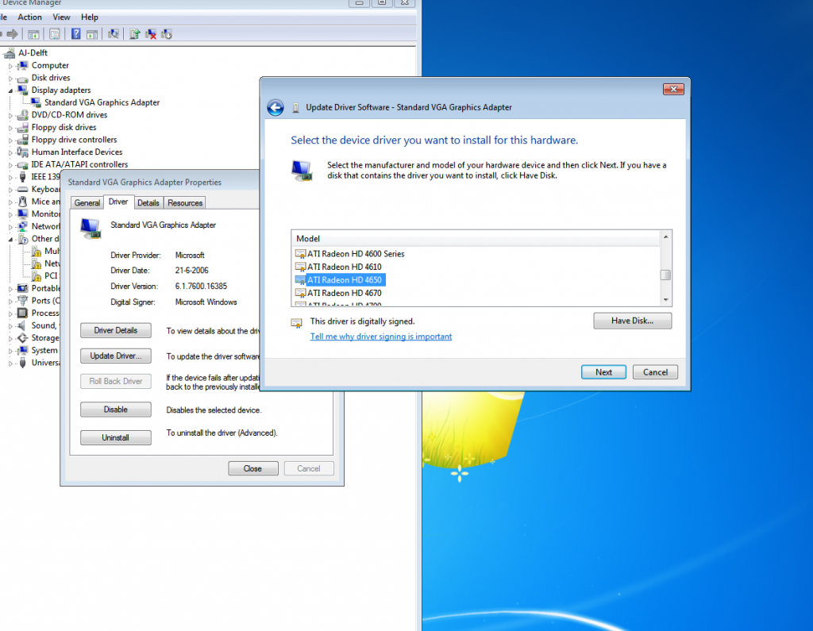
Task: Click the Floppy disk drives category icon
Action: click(x=22, y=128)
